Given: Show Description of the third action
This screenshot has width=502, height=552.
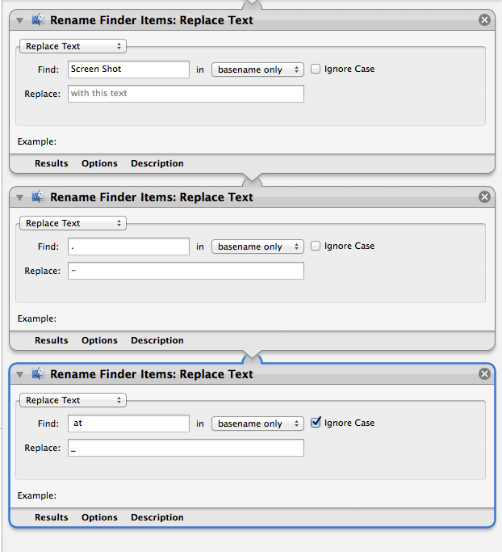Looking at the screenshot, I should point(157,517).
